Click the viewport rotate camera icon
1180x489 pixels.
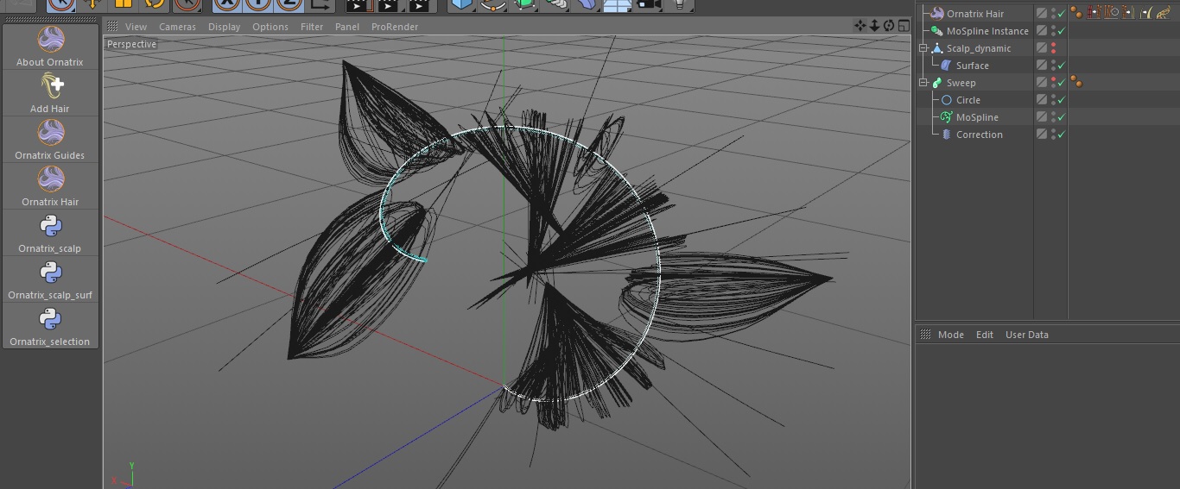pyautogui.click(x=889, y=26)
